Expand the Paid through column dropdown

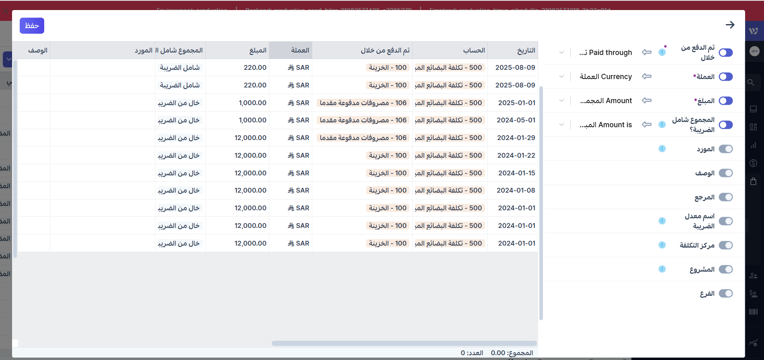coord(561,53)
